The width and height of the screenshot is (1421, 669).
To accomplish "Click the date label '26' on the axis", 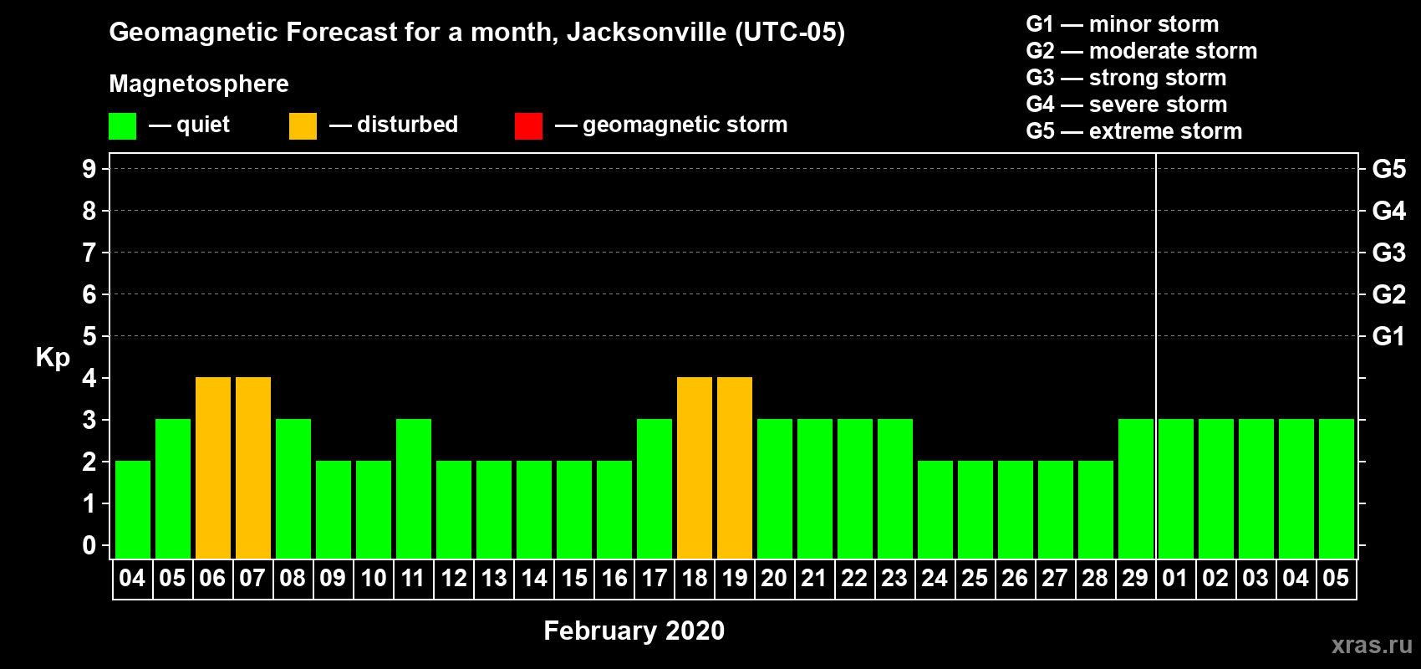I will 1015,579.
